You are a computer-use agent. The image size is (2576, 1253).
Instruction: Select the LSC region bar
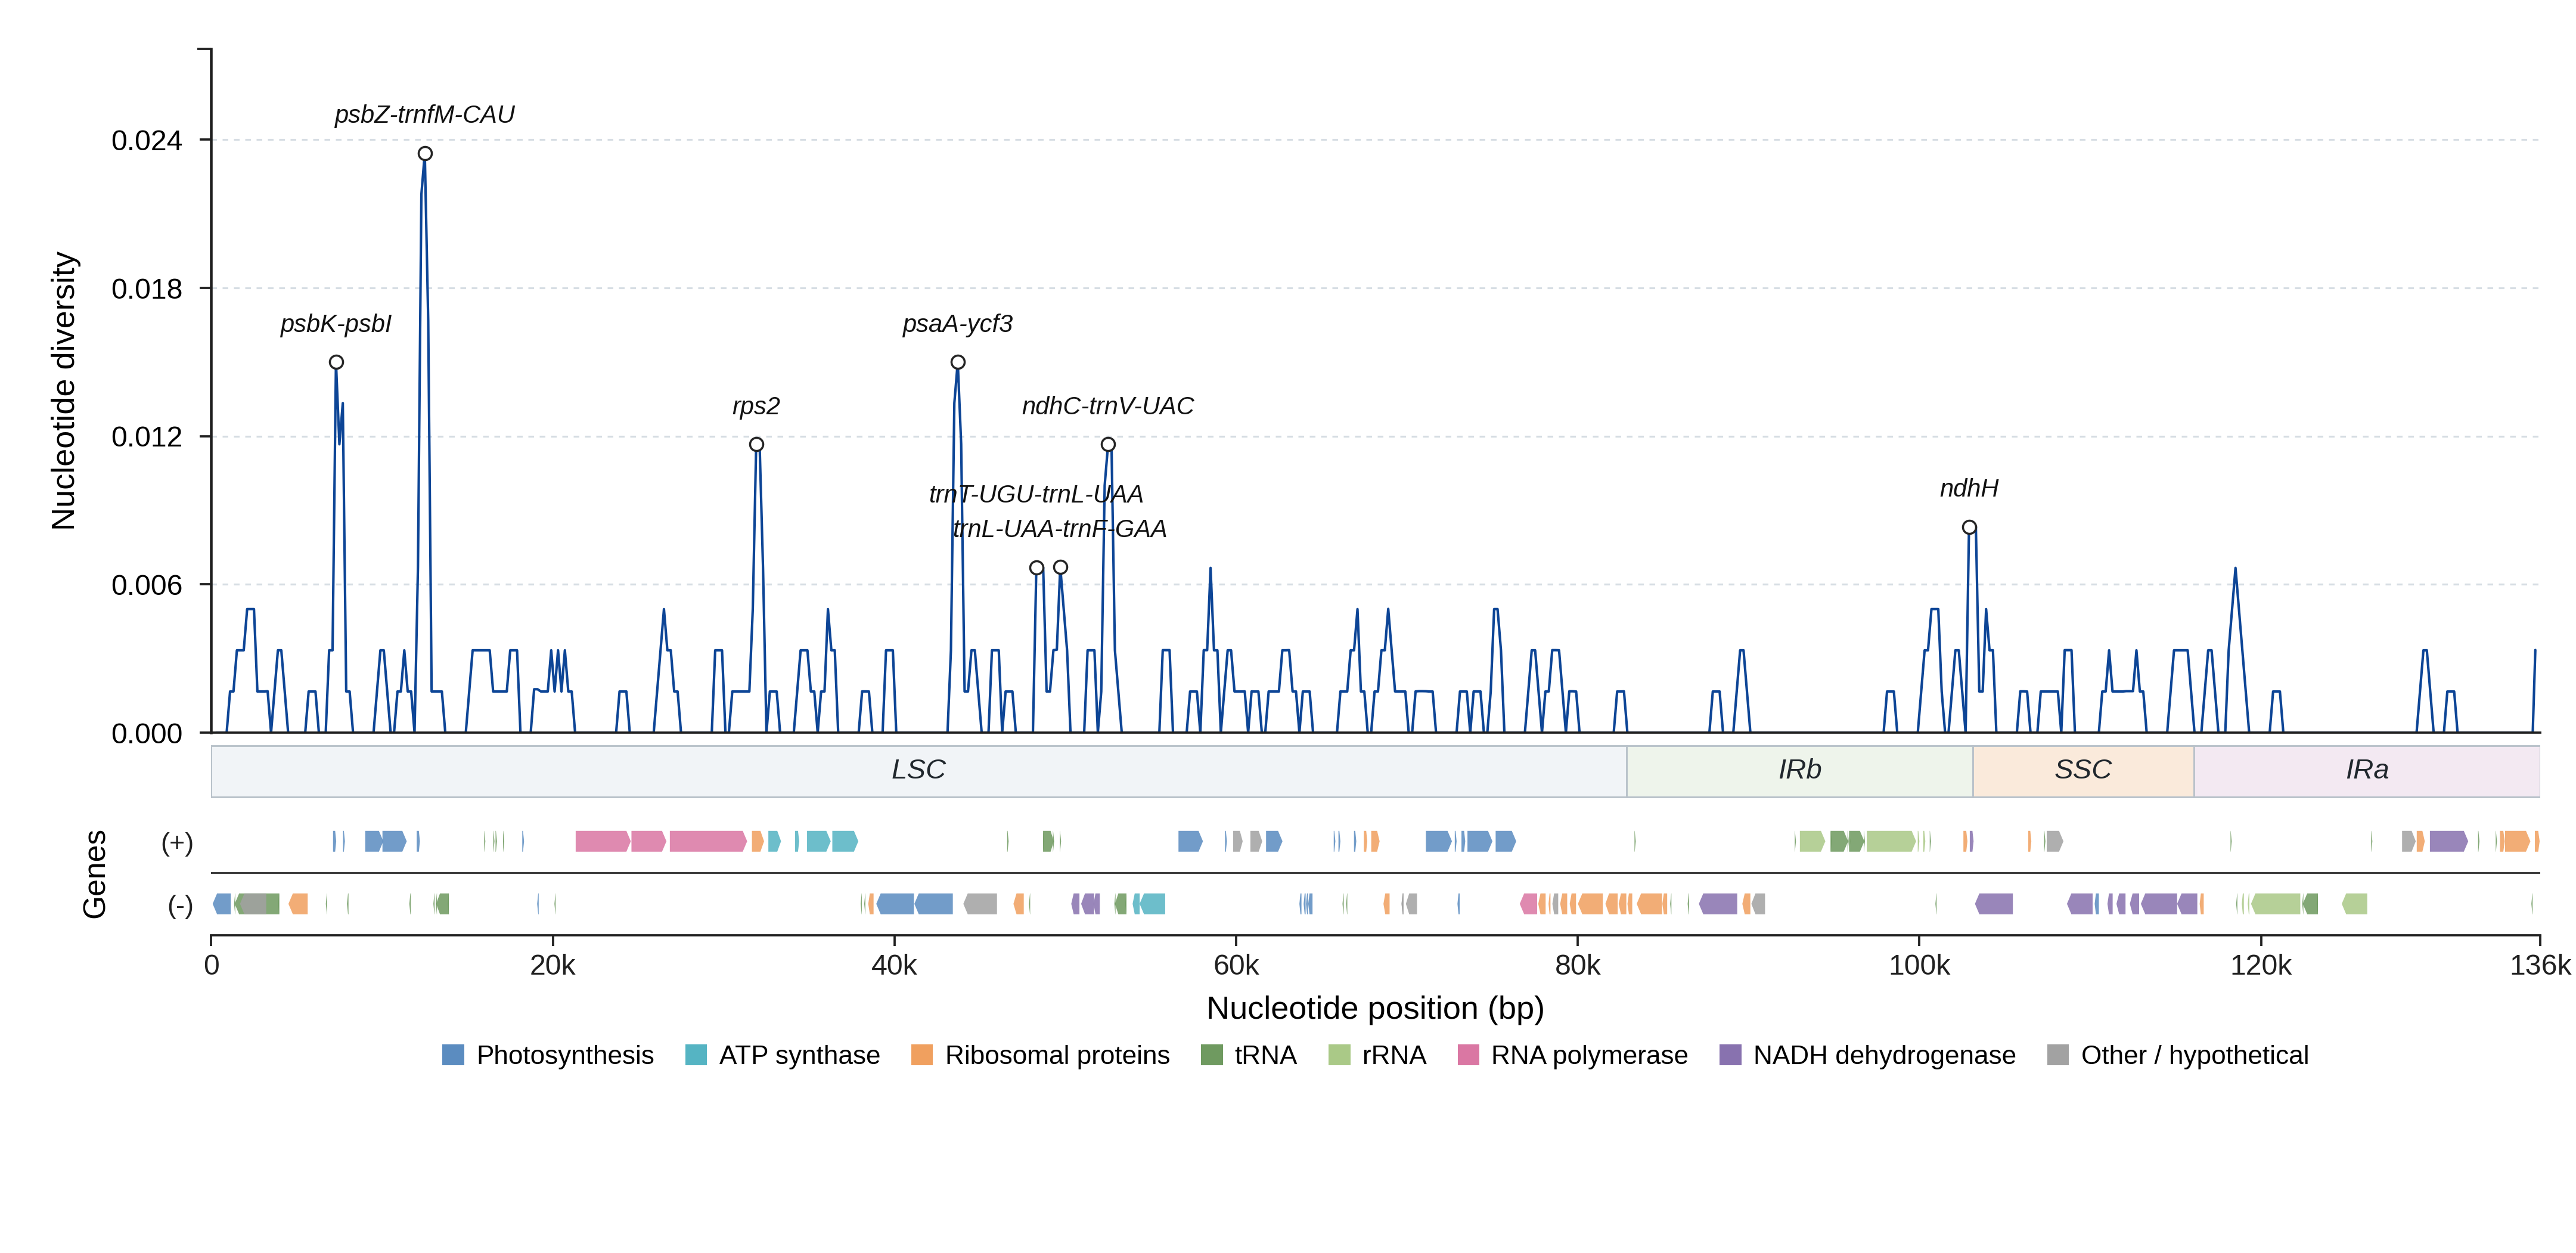coord(919,771)
